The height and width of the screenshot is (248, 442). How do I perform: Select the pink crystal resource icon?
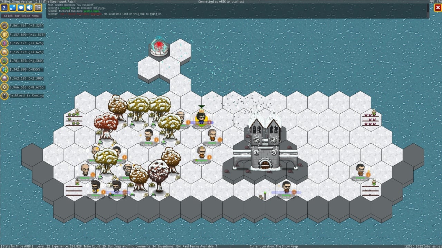pyautogui.click(x=4, y=43)
